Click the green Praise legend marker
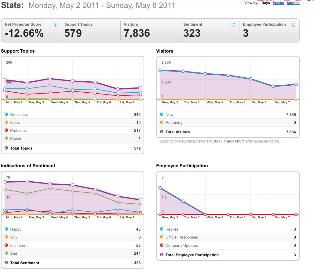The width and height of the screenshot is (314, 278). point(6,138)
